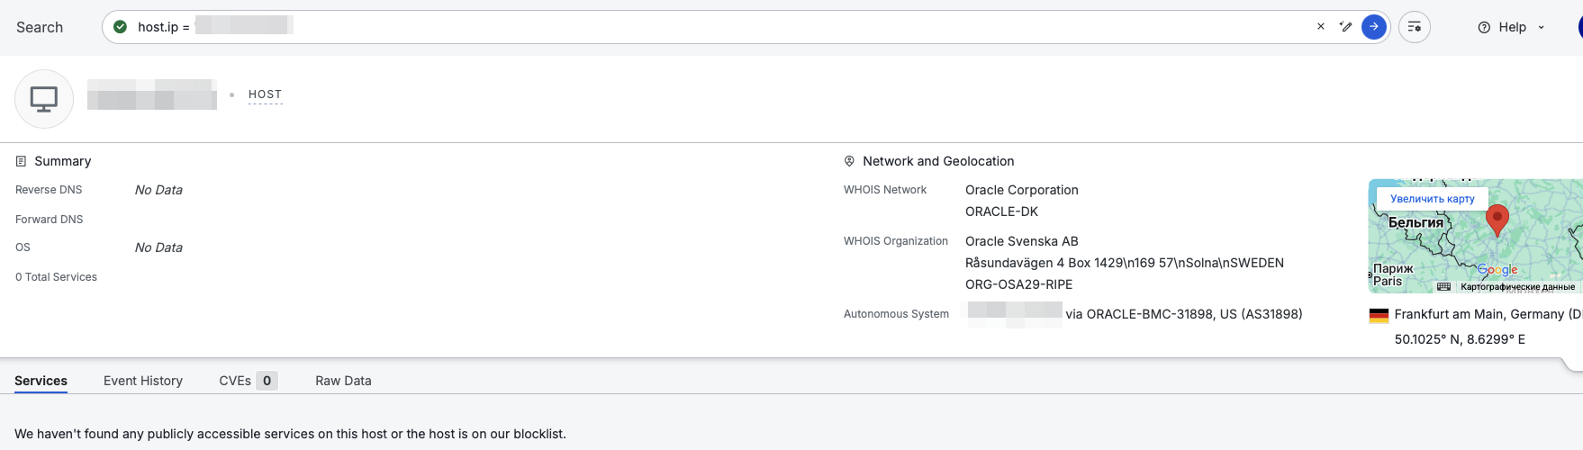This screenshot has width=1583, height=450.
Task: Click inside the host.ip search field
Action: coord(720,27)
